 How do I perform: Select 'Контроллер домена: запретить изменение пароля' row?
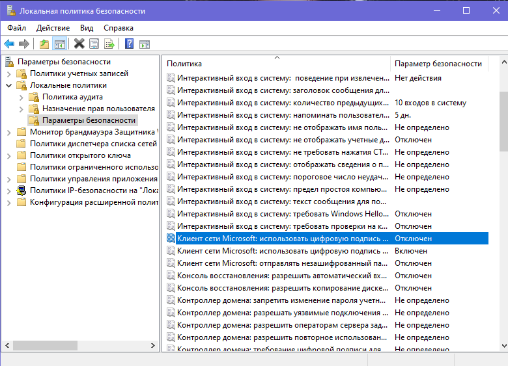[x=327, y=300]
